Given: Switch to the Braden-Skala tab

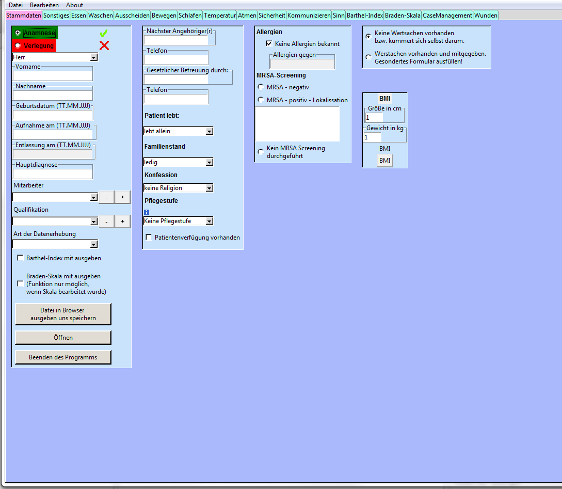Looking at the screenshot, I should [403, 15].
